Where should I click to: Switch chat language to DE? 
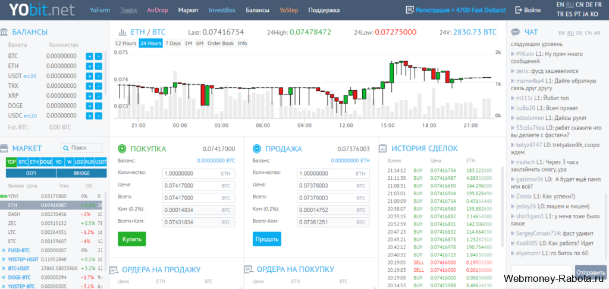(x=579, y=33)
